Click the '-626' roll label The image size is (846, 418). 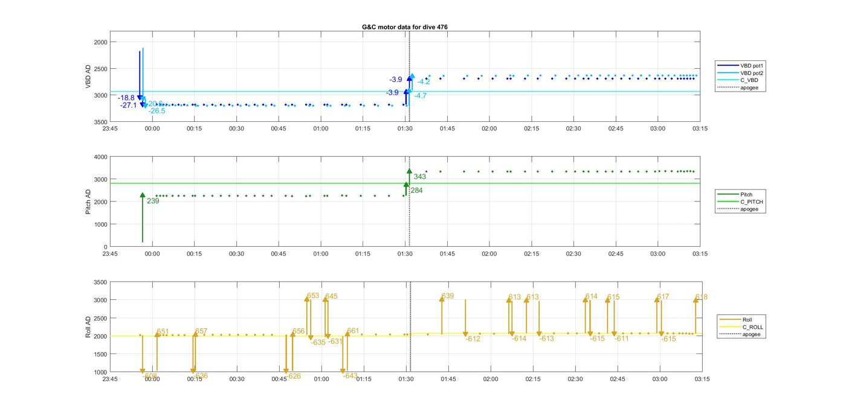[293, 376]
